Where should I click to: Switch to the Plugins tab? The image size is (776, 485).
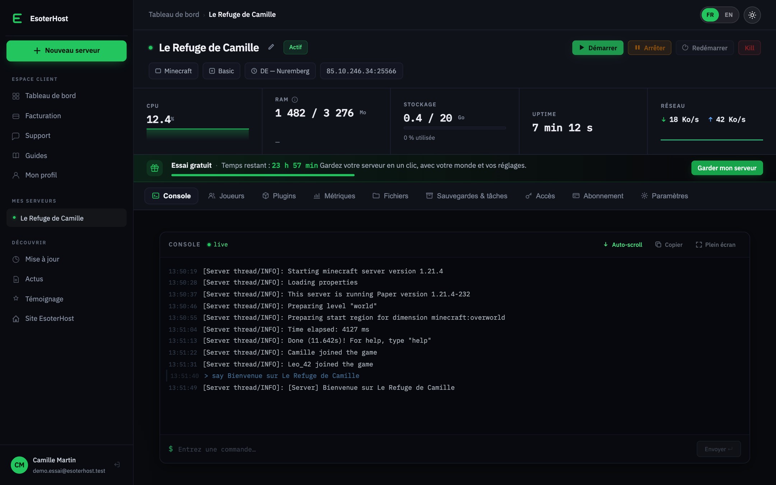(279, 196)
